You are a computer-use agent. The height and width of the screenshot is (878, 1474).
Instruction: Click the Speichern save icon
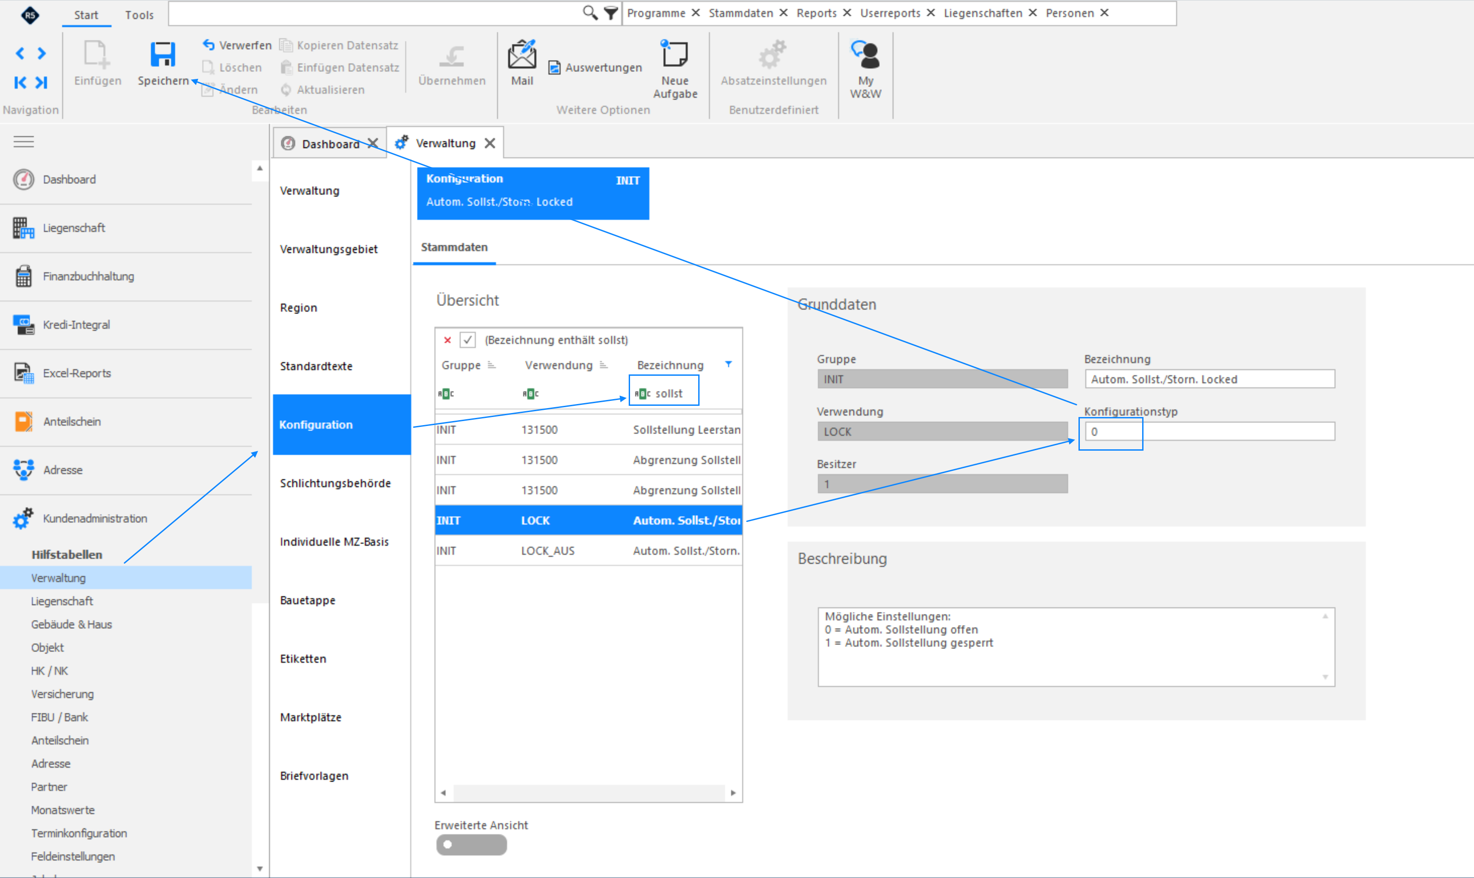click(163, 54)
